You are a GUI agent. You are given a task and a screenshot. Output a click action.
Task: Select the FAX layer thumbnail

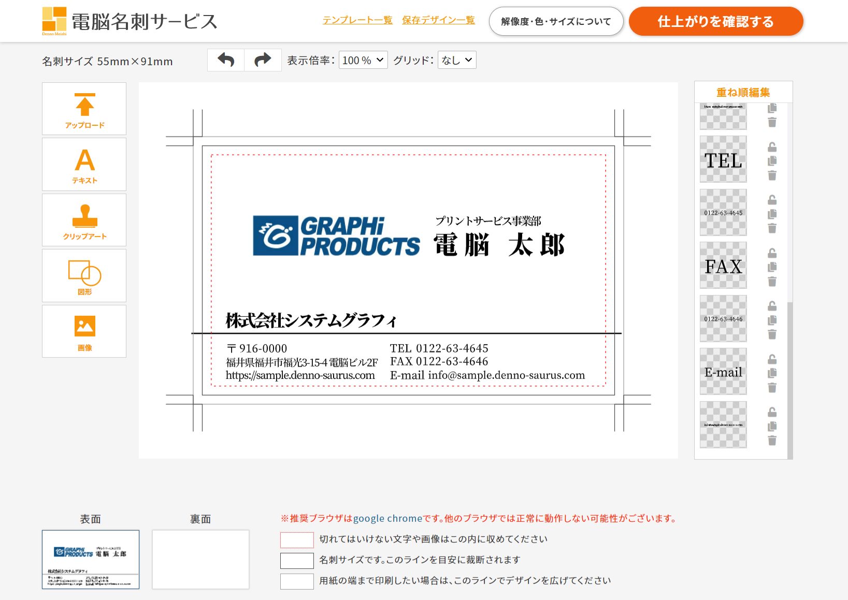tap(723, 265)
